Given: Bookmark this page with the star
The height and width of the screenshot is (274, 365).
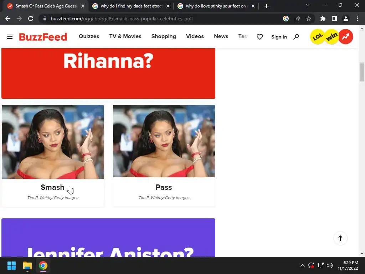Looking at the screenshot, I should tap(309, 19).
